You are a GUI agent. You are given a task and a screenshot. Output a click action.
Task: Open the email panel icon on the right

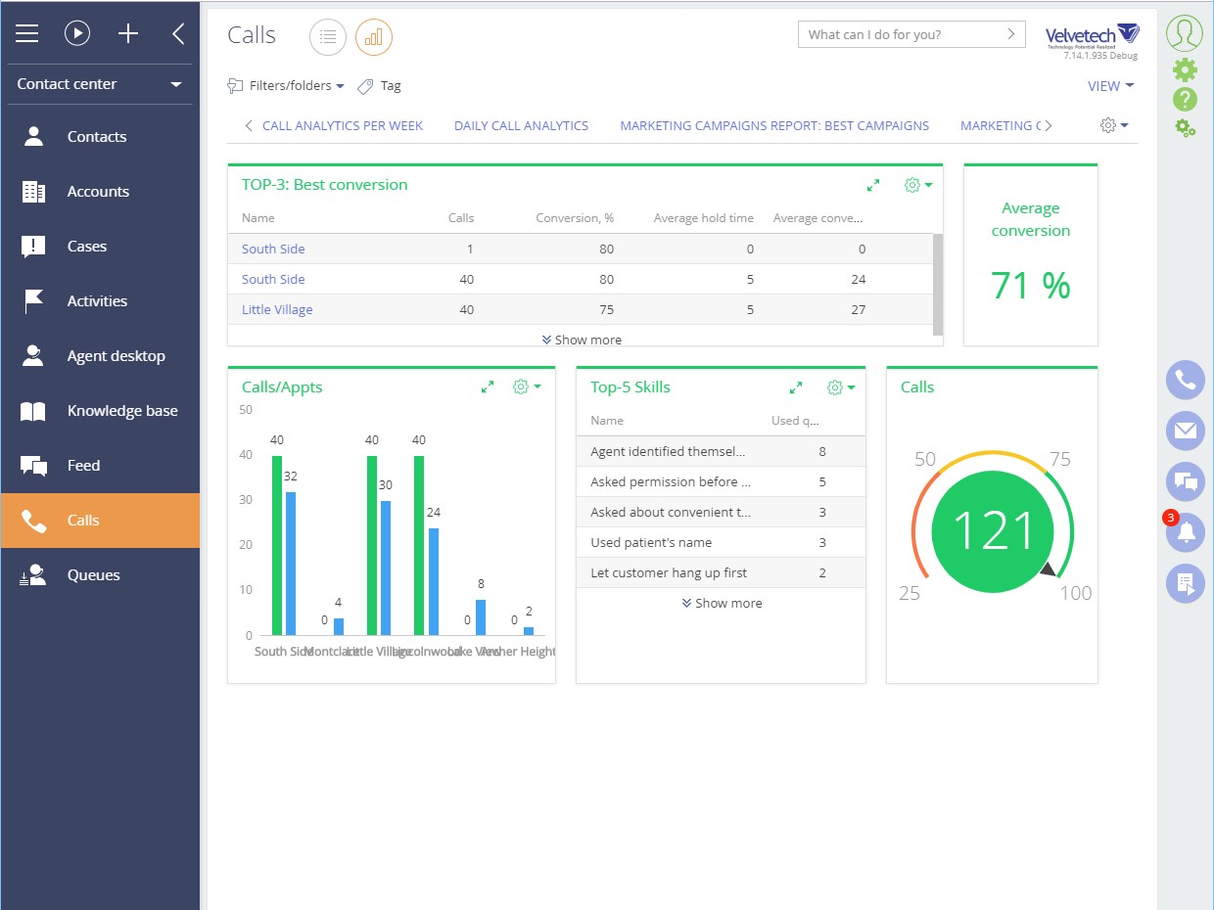[x=1185, y=431]
